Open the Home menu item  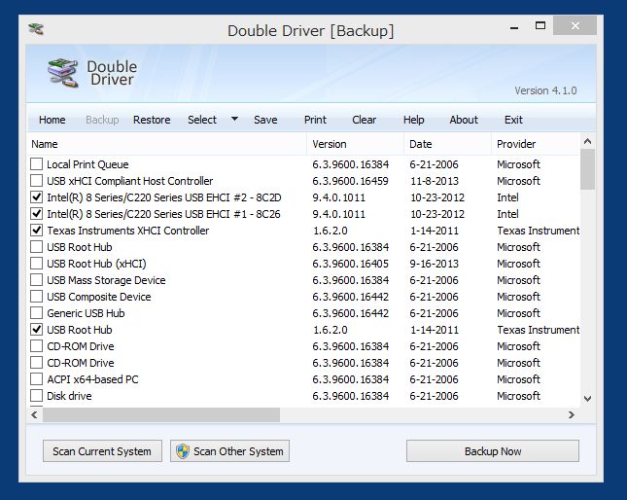click(x=52, y=120)
